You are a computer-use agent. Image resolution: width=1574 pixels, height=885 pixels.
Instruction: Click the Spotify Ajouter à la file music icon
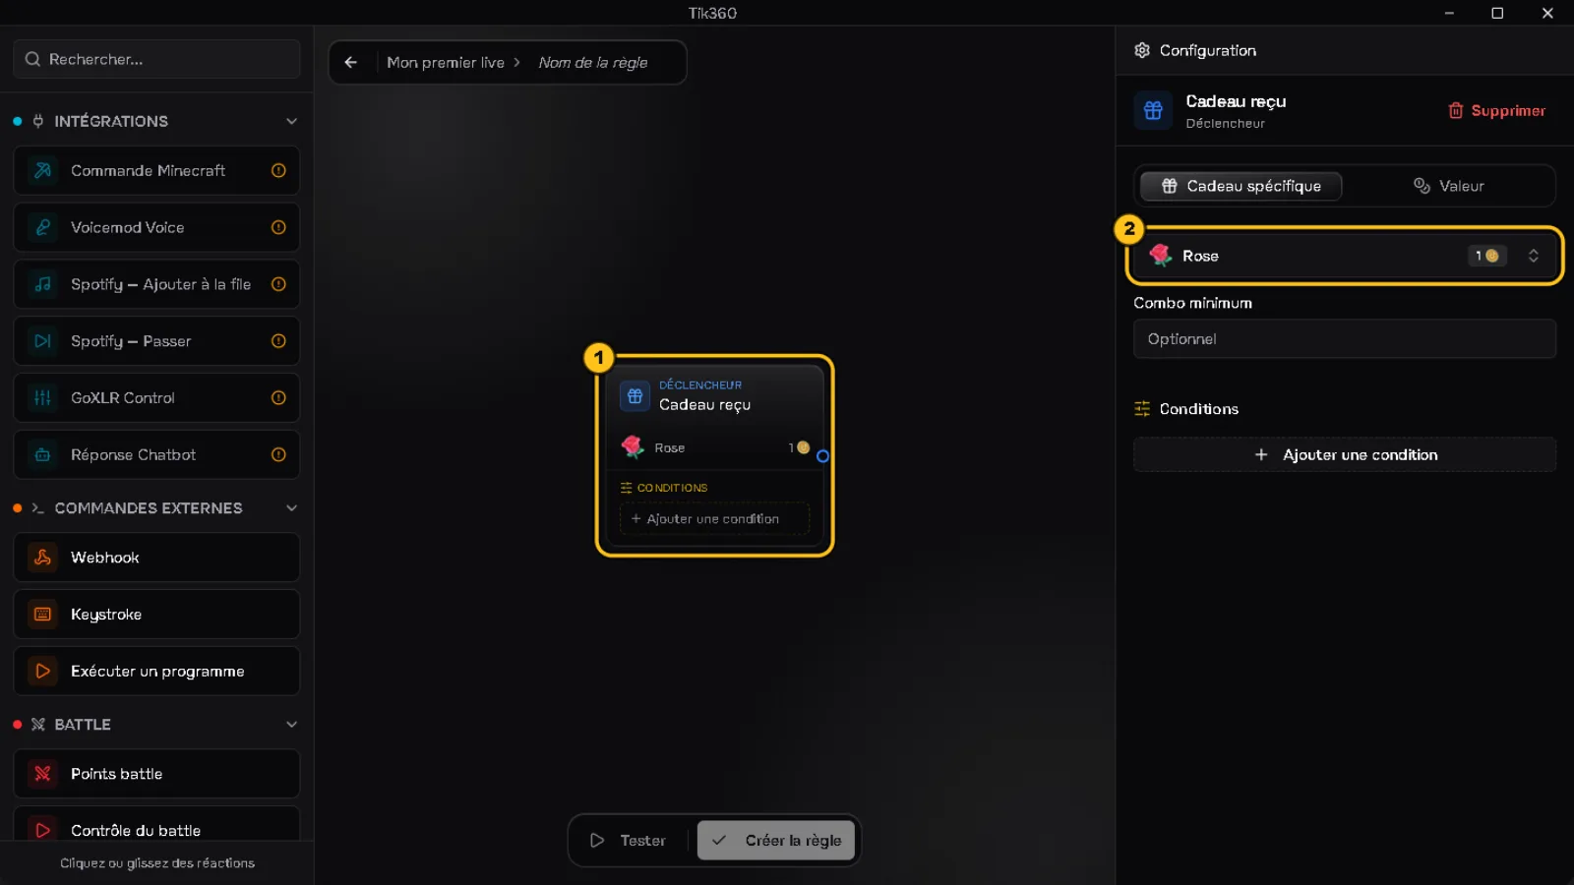pyautogui.click(x=42, y=284)
